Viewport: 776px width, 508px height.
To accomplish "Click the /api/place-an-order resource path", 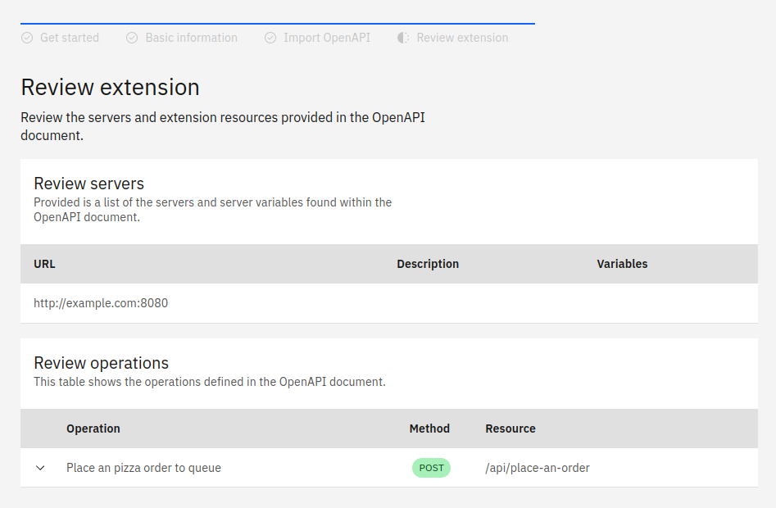I will tap(538, 468).
